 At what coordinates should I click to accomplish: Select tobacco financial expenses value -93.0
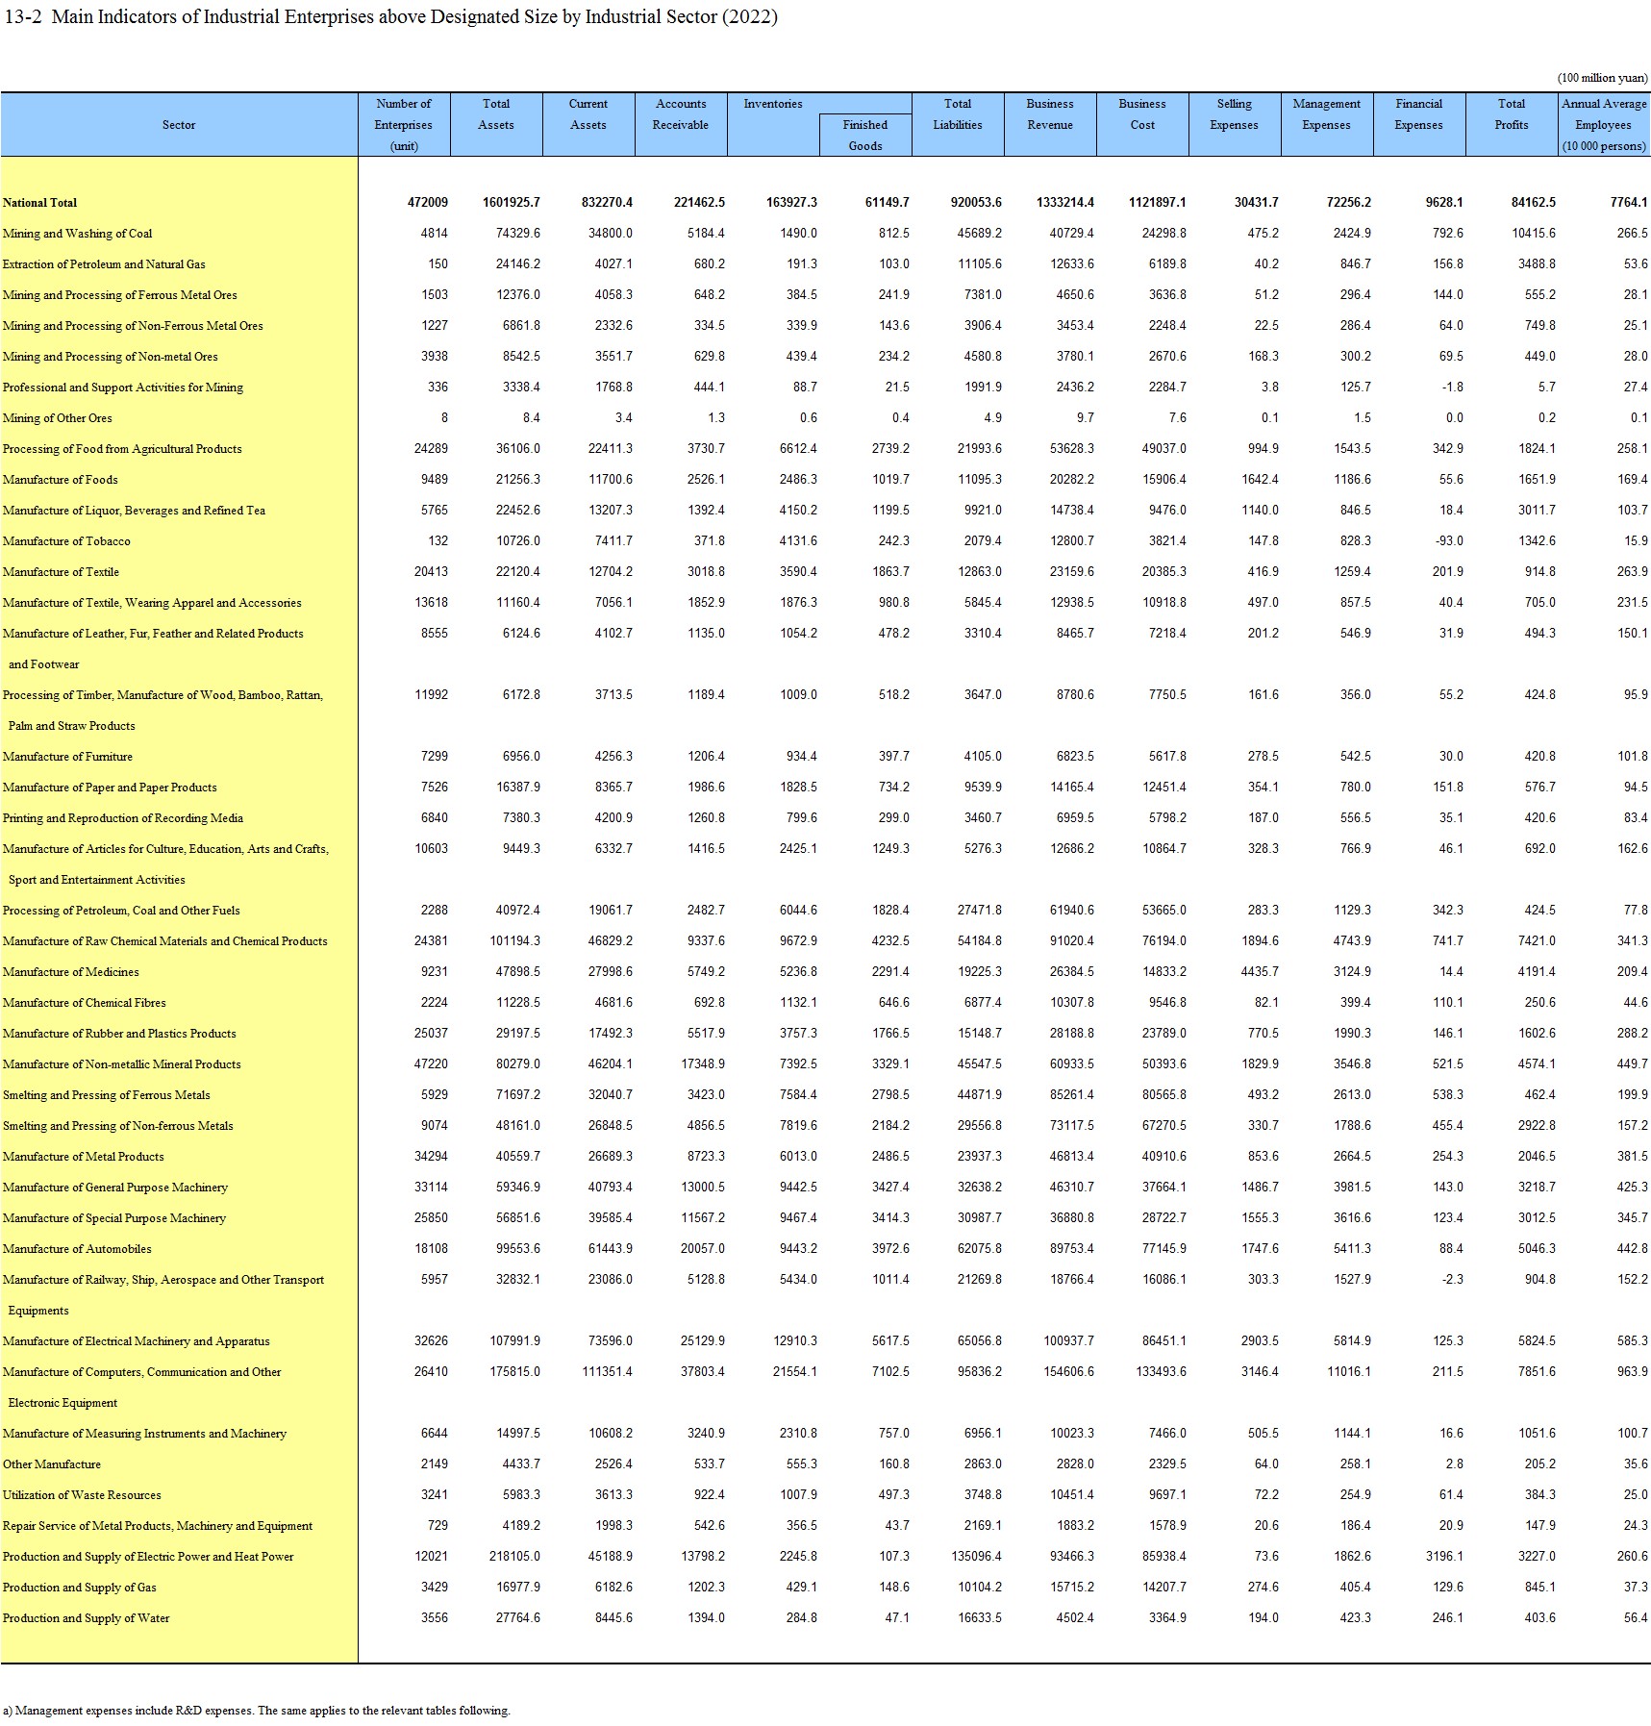tap(1450, 541)
